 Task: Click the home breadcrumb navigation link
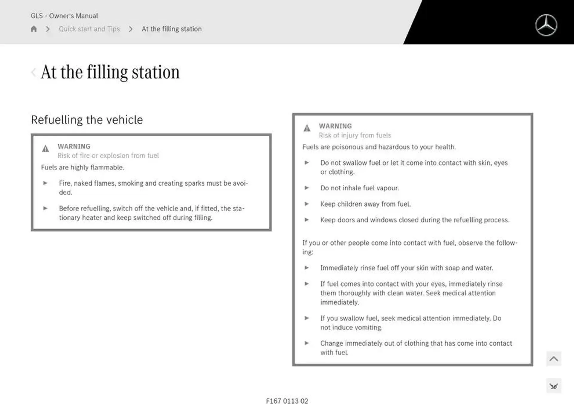pyautogui.click(x=33, y=29)
